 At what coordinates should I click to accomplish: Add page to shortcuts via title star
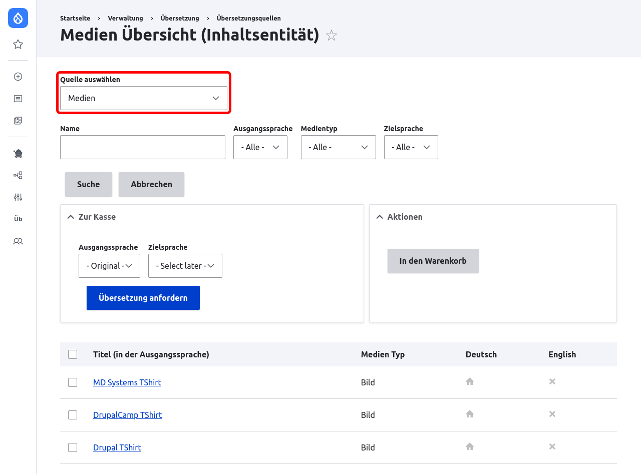point(332,36)
